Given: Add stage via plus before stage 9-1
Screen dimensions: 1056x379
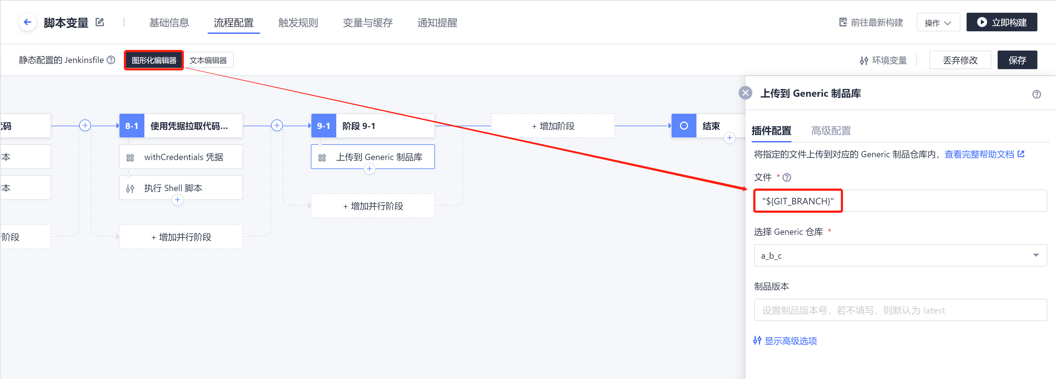Looking at the screenshot, I should [277, 125].
